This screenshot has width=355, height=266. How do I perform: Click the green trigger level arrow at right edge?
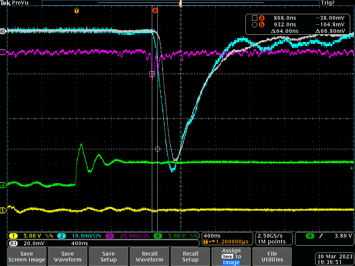click(352, 168)
